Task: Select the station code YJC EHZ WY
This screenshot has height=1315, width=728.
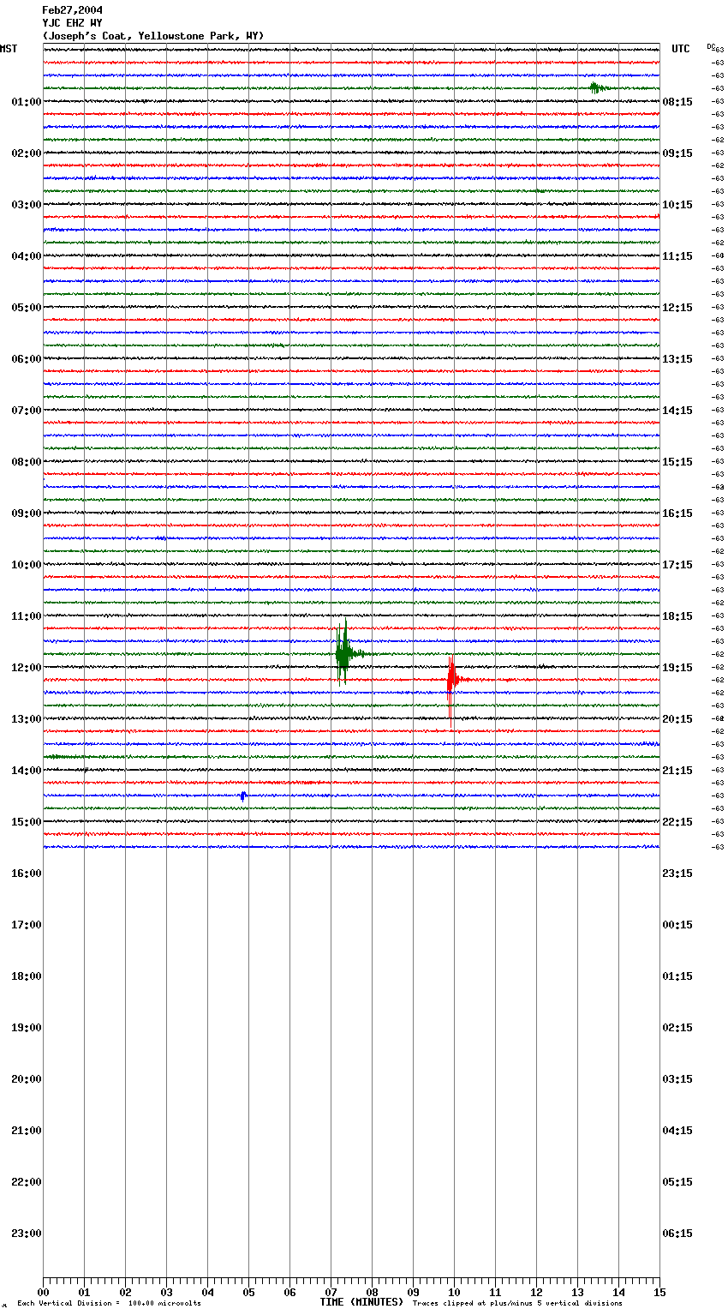Action: [73, 23]
